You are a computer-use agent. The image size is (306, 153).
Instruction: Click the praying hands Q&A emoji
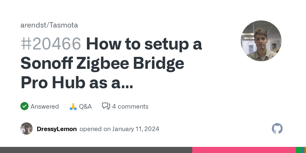[73, 106]
